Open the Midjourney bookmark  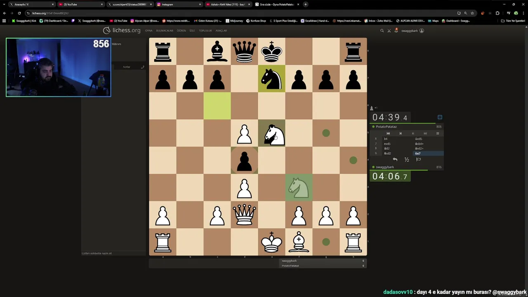tap(234, 21)
